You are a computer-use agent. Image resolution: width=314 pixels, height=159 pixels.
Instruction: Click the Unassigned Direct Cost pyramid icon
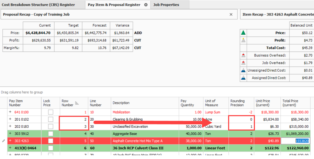(x=243, y=70)
